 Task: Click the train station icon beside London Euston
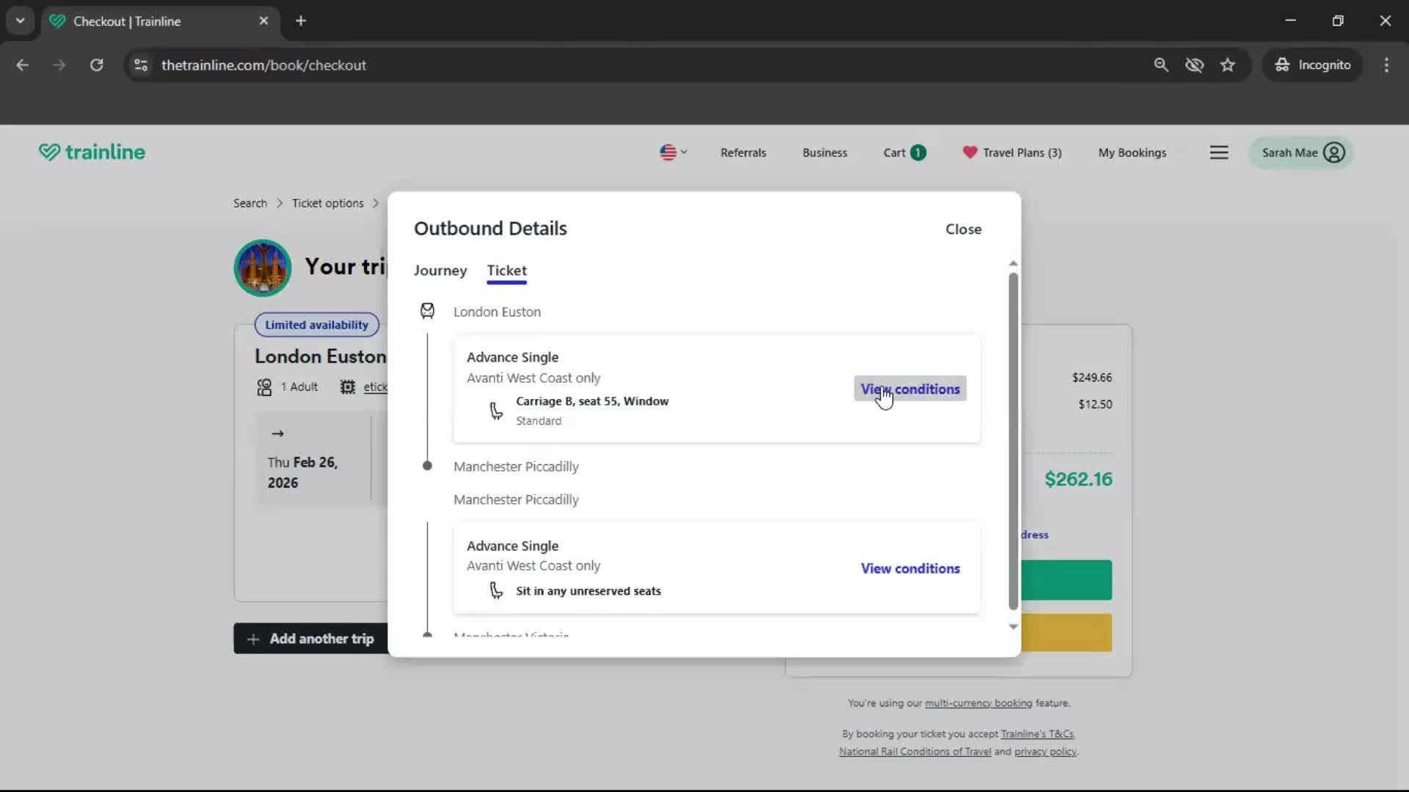point(428,310)
